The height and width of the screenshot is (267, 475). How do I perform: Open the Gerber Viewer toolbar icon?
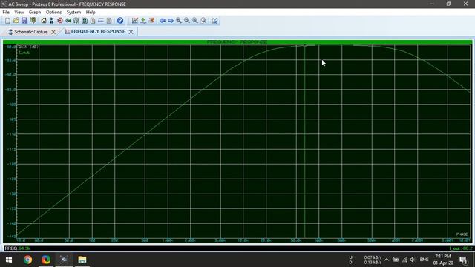click(76, 21)
